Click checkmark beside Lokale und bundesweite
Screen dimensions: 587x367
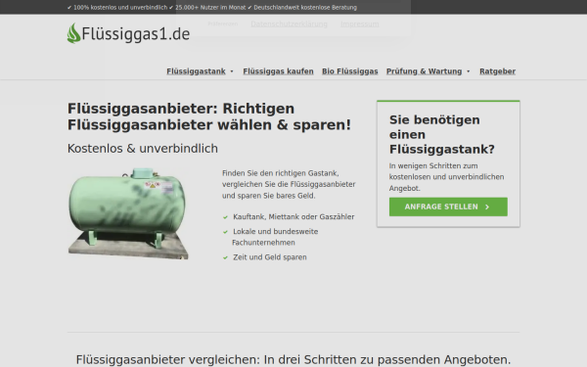(225, 232)
